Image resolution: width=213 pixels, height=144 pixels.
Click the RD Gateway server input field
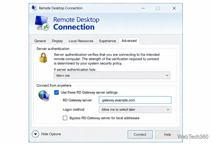(135, 100)
